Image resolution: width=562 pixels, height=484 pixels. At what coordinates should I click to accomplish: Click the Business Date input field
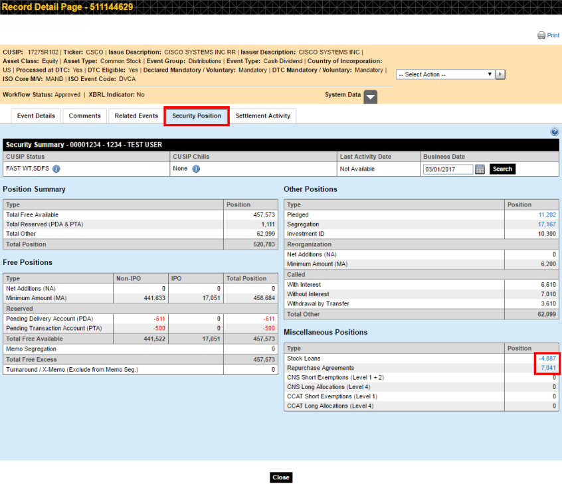tap(448, 169)
